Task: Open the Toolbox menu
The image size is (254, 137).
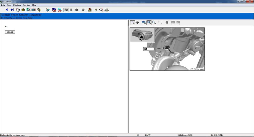Action: (x=27, y=5)
